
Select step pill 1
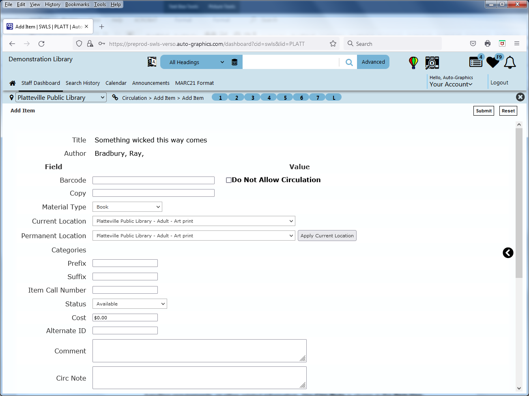point(220,97)
